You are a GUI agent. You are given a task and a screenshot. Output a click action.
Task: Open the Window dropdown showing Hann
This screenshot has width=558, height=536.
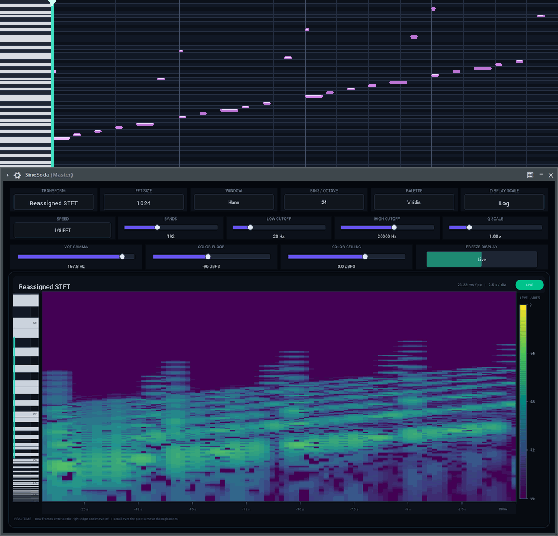coord(233,202)
